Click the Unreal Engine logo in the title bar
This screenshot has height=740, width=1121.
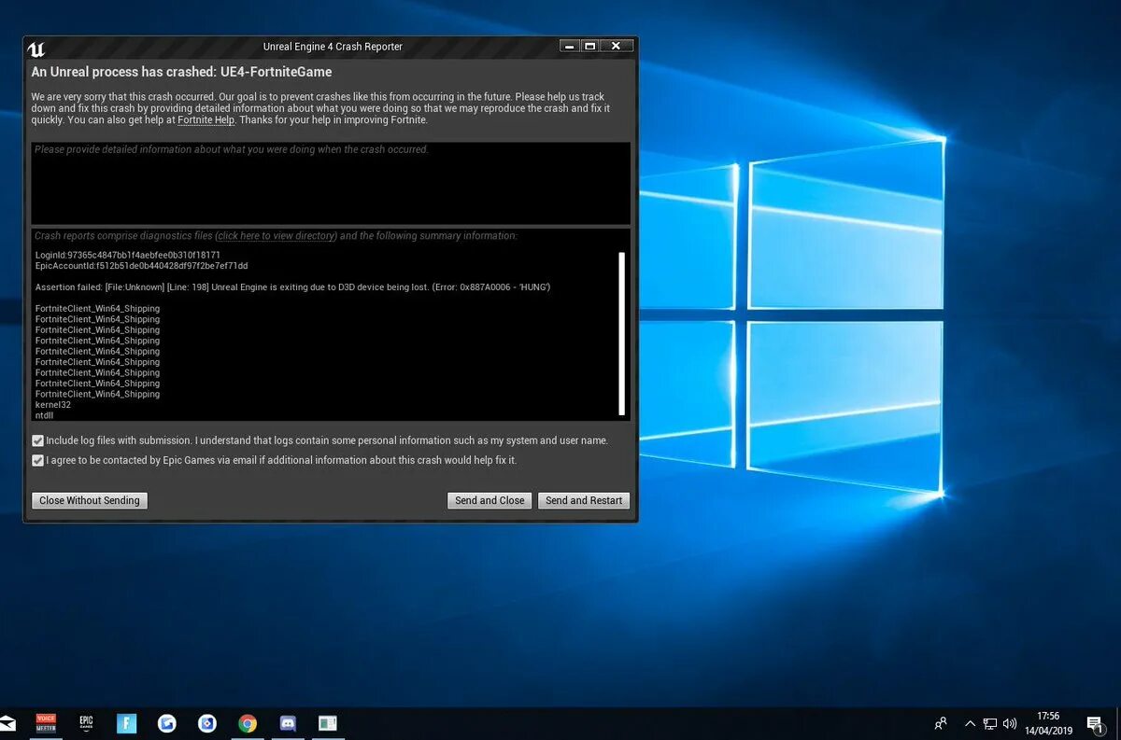(36, 49)
